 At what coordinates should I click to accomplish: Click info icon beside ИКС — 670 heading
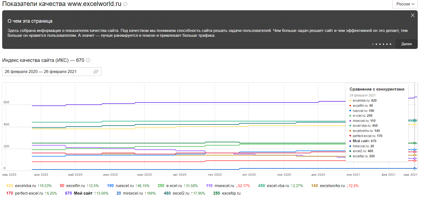88,60
